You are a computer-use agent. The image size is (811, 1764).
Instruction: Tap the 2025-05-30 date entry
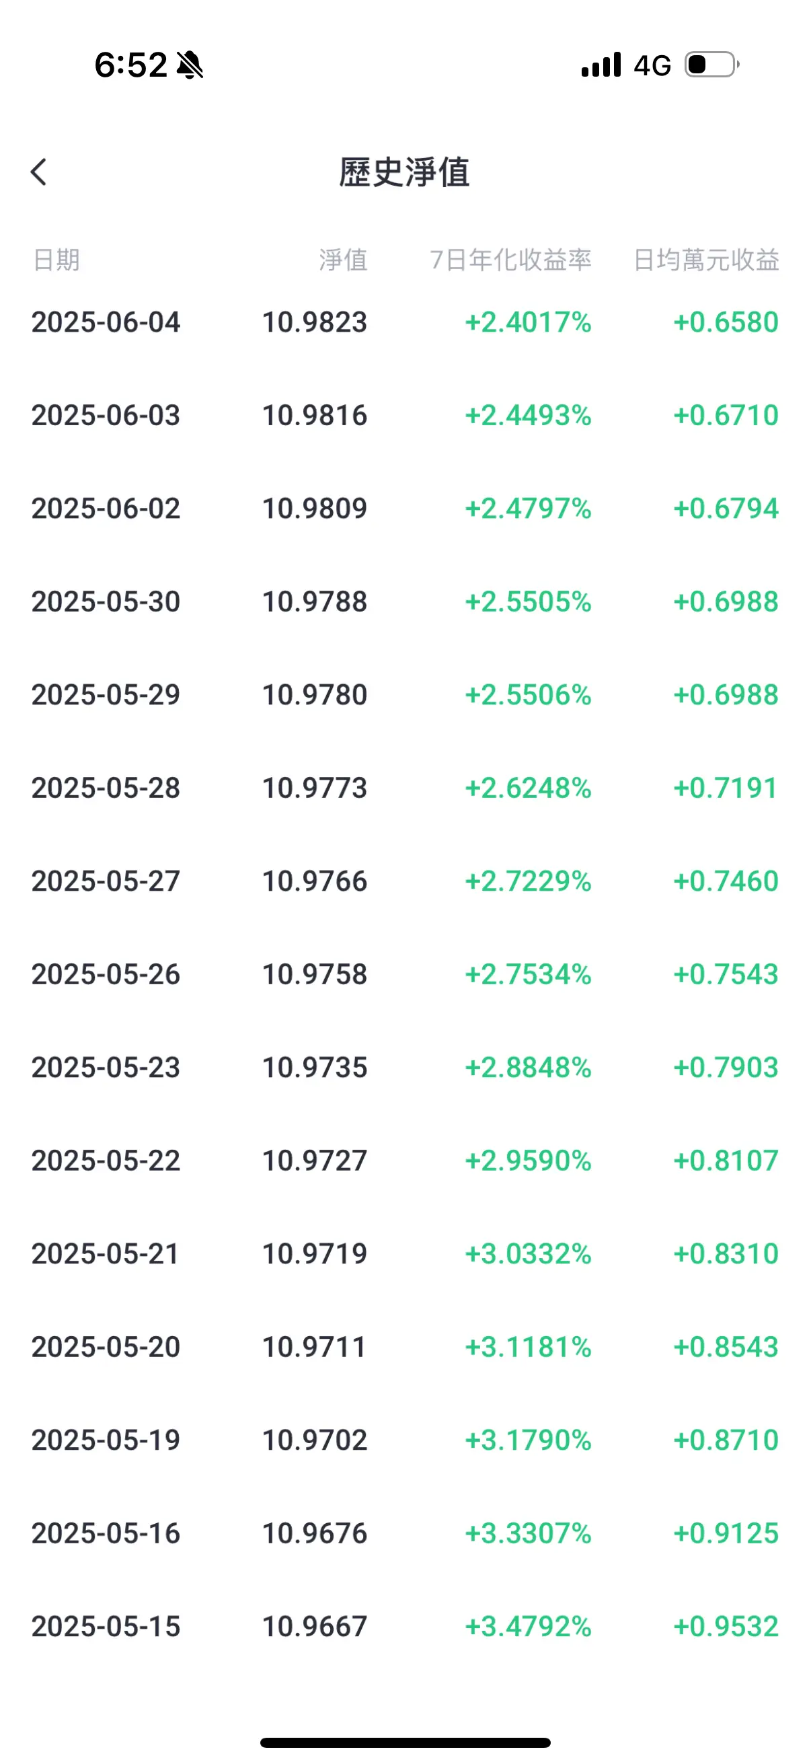point(106,601)
